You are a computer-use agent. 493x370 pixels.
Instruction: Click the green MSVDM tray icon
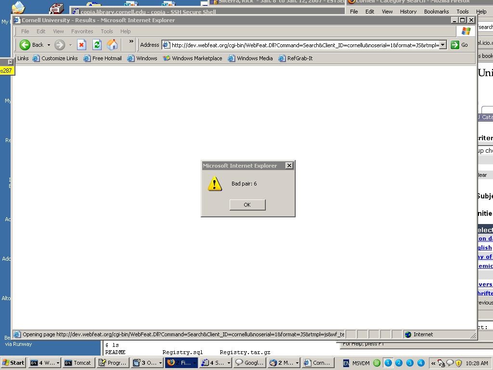[376, 363]
